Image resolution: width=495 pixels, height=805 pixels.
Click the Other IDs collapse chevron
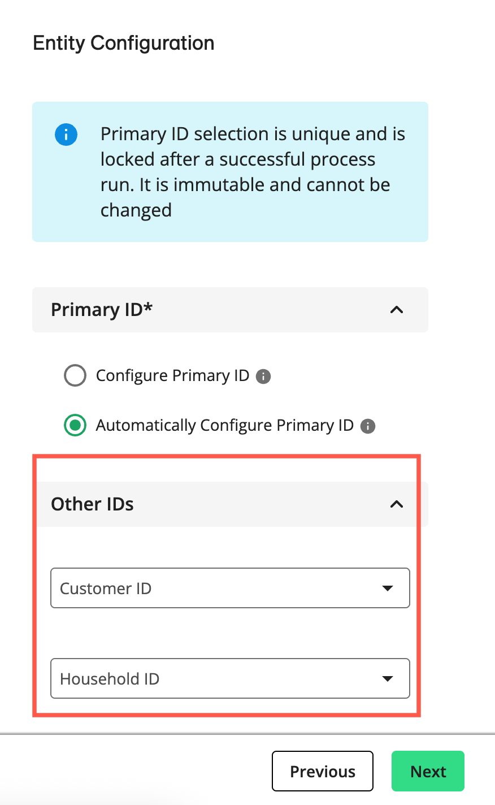396,504
